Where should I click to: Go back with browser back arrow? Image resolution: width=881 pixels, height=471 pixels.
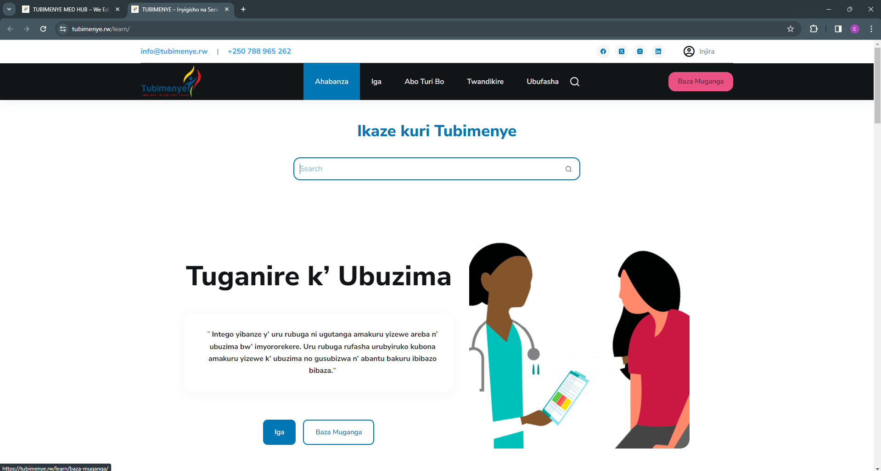click(x=10, y=29)
